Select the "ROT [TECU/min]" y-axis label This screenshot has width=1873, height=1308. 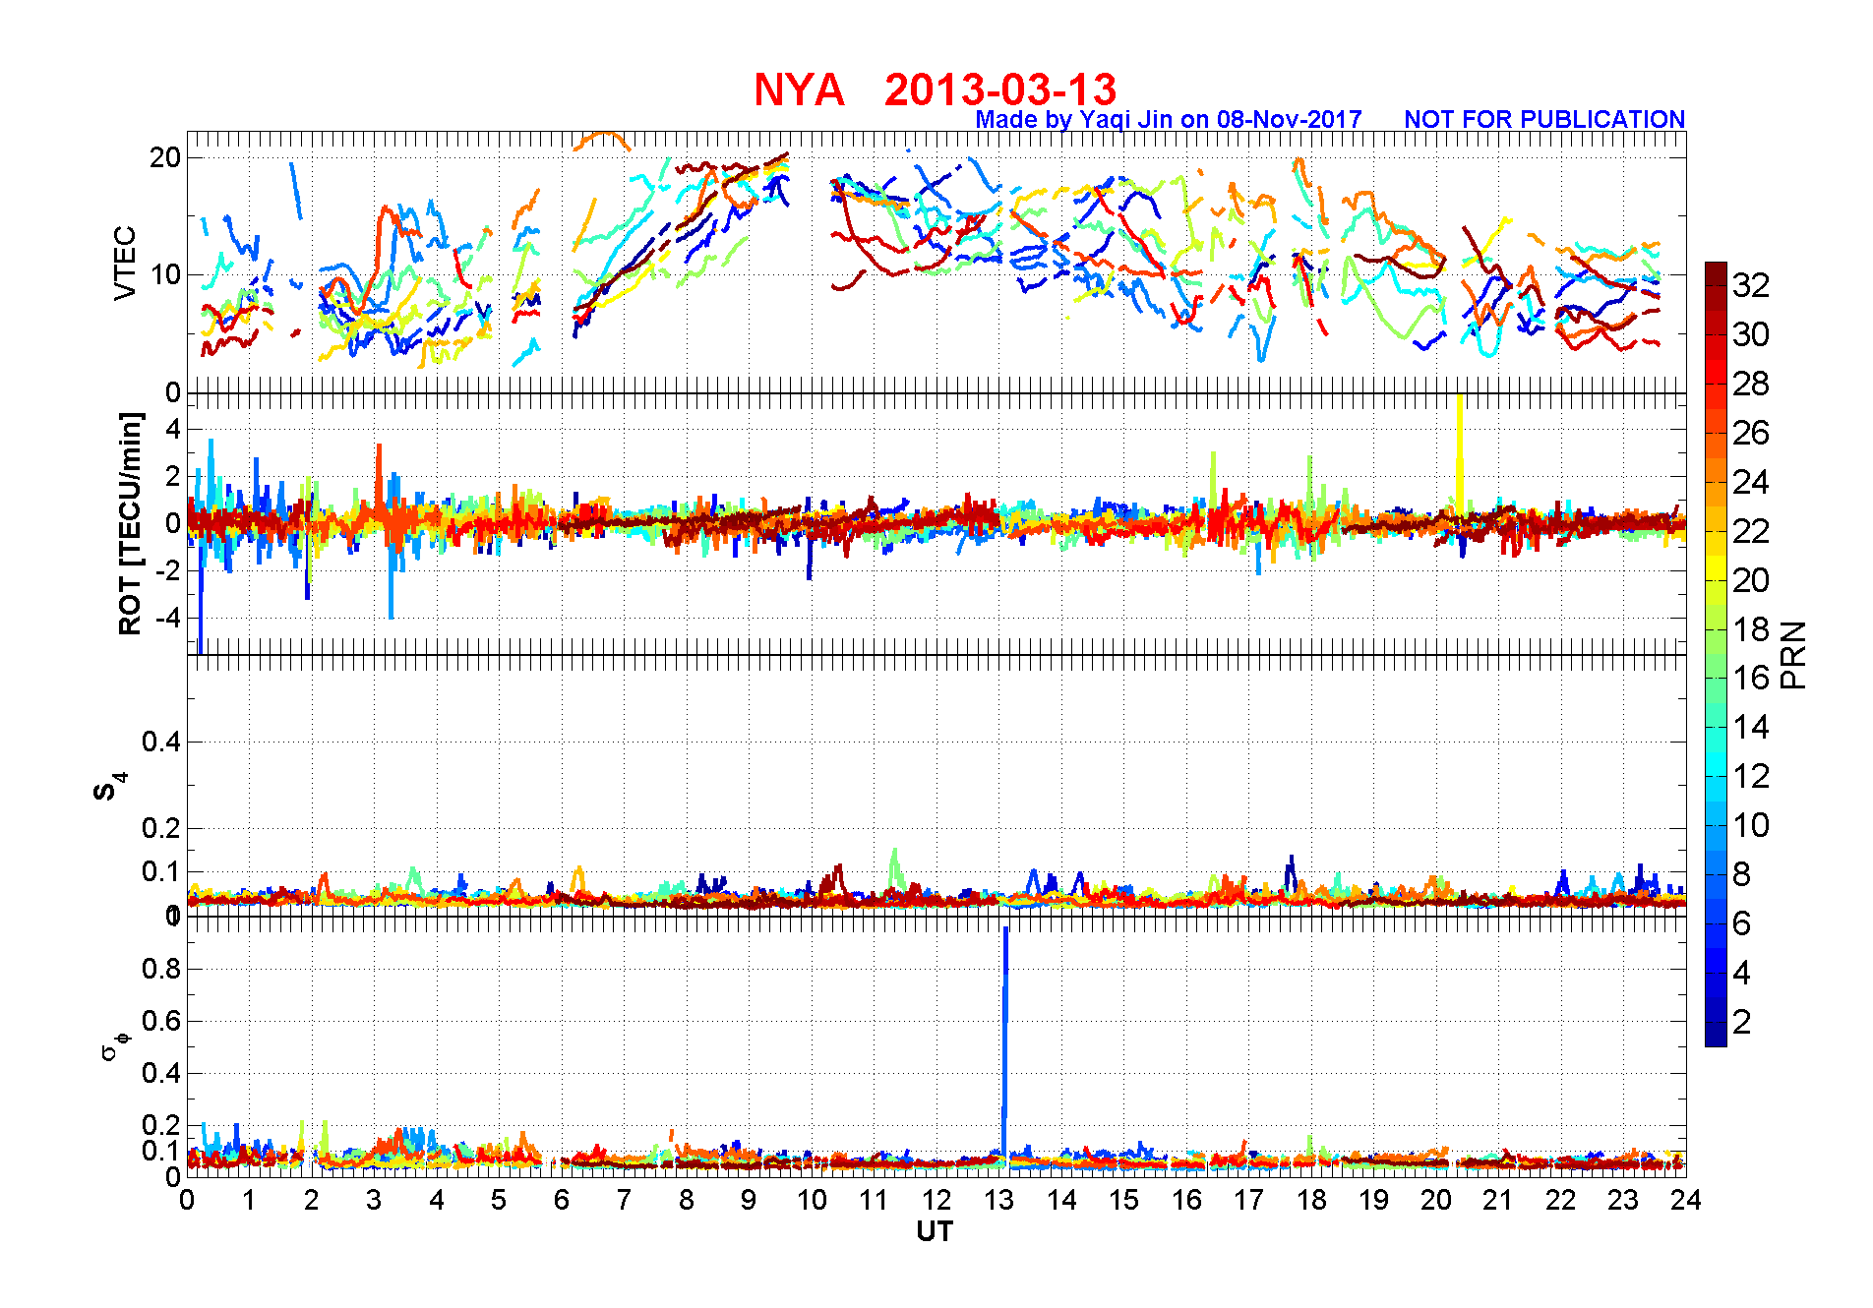(x=130, y=523)
